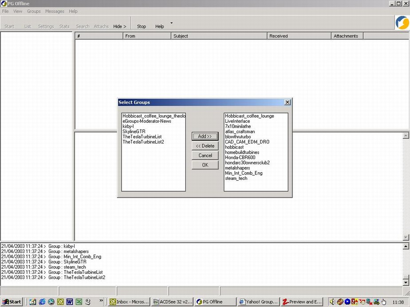Open the toolbar options dropdown arrow
This screenshot has width=410, height=307.
coord(171,23)
